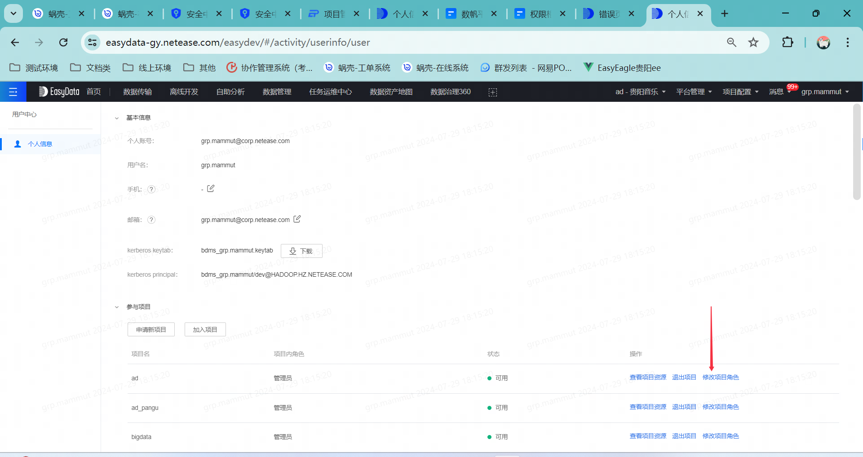The height and width of the screenshot is (457, 863).
Task: Collapse the 基本信息 section
Action: pos(117,118)
